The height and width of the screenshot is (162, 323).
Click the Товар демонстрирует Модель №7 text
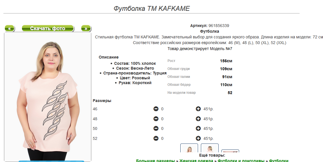click(200, 49)
